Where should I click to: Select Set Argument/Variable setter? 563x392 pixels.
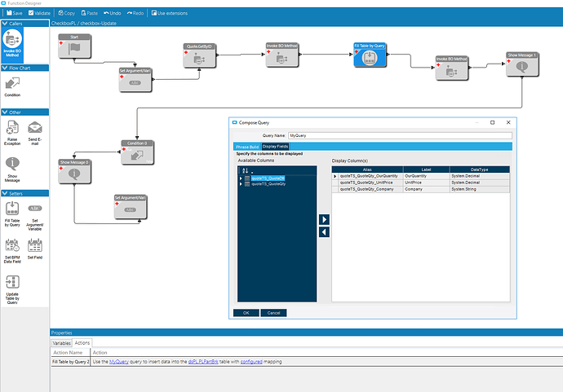coord(35,217)
